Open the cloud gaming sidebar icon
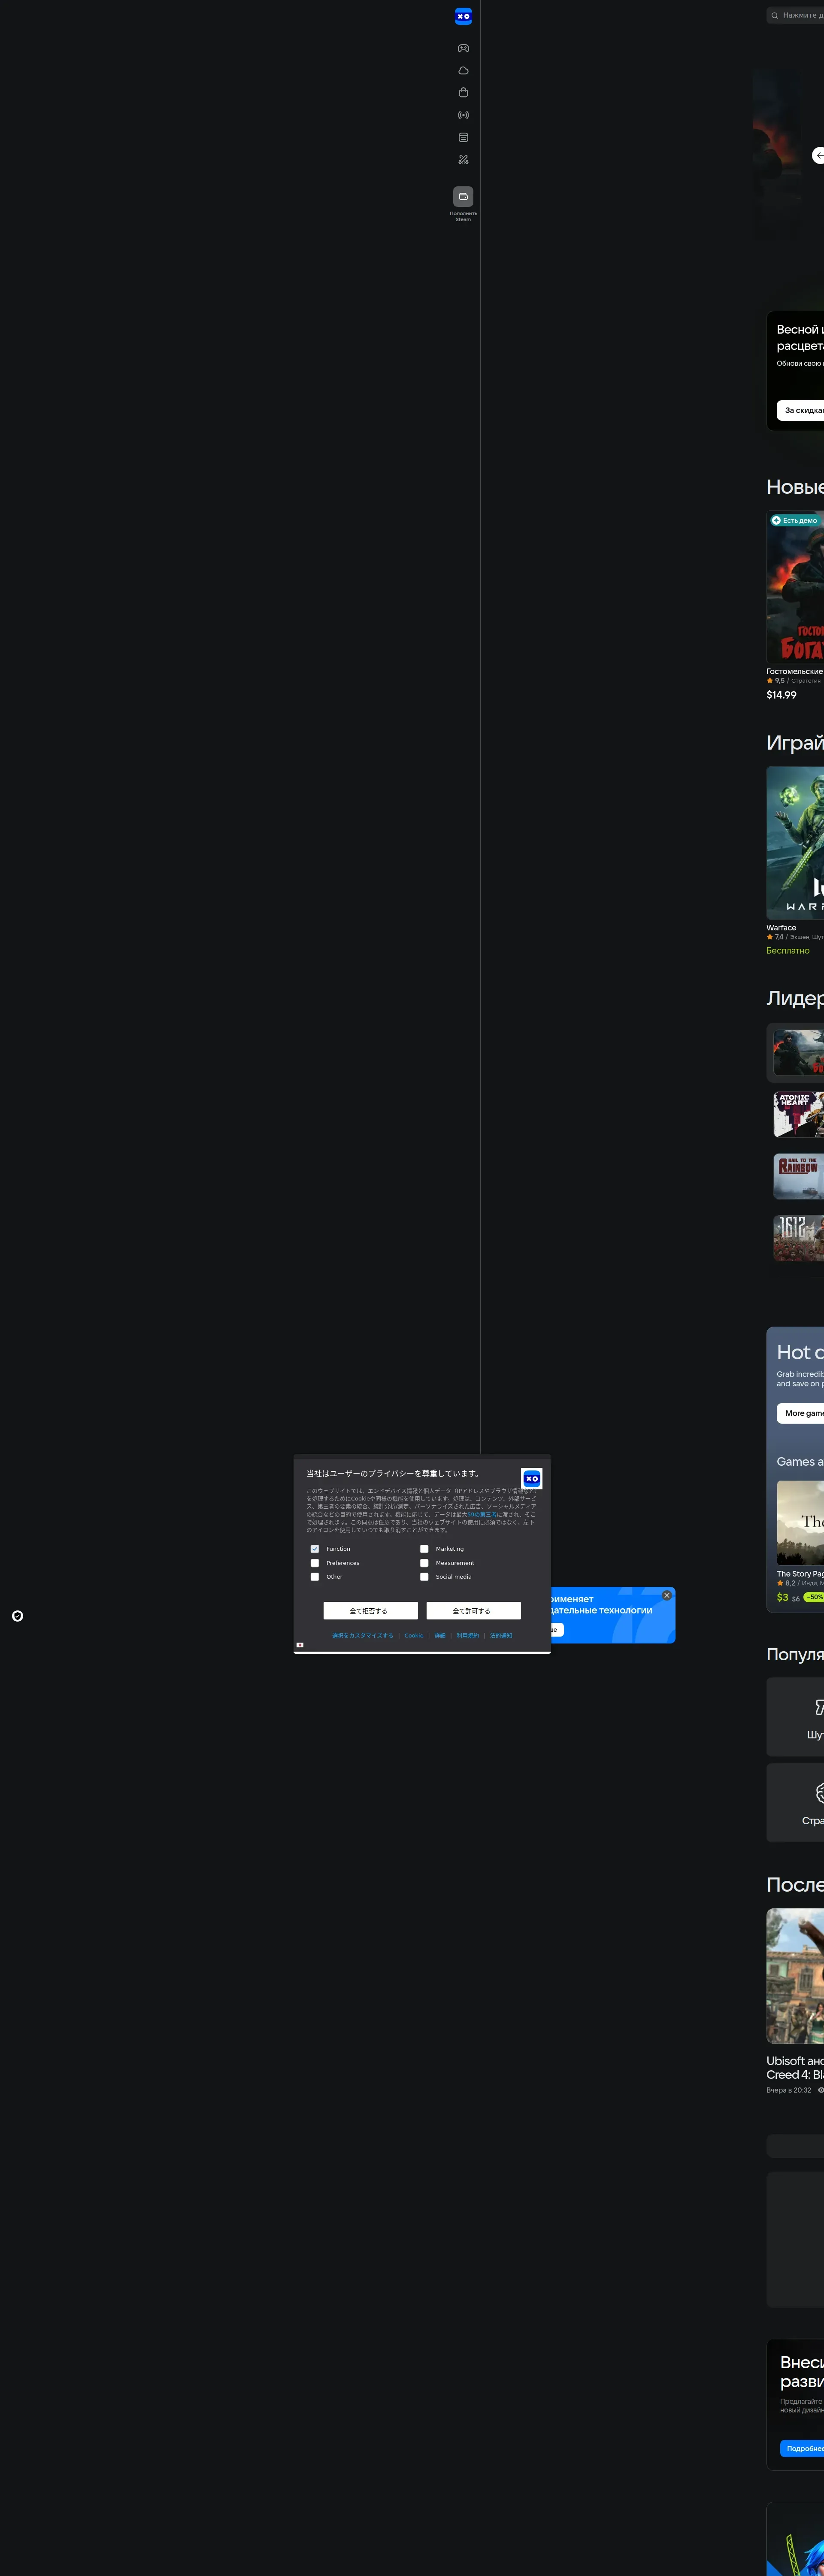The image size is (824, 2576). [x=463, y=71]
